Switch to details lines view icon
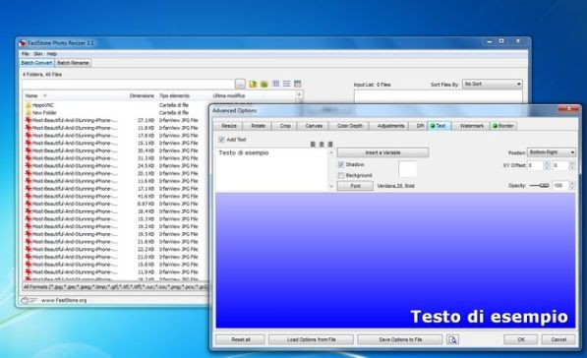The image size is (587, 358). [286, 84]
